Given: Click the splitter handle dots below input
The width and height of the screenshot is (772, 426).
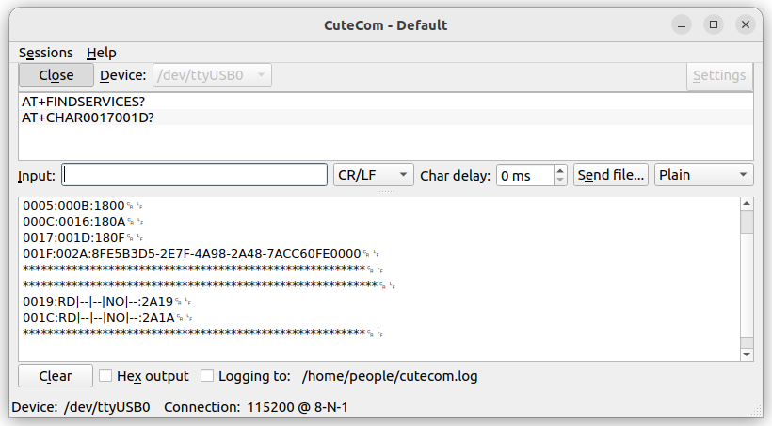Looking at the screenshot, I should click(387, 191).
